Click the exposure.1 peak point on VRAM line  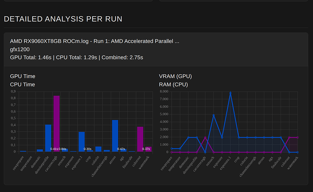click(230, 92)
